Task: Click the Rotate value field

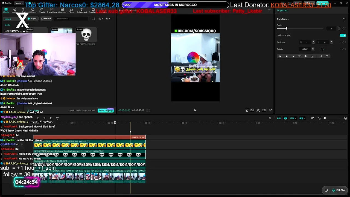Action: 305,49
